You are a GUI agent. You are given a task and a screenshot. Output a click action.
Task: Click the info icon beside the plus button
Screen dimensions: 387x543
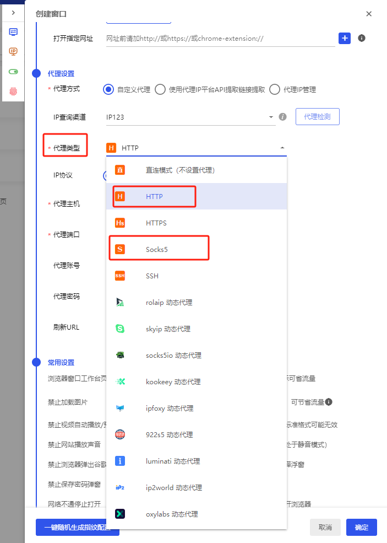click(362, 38)
